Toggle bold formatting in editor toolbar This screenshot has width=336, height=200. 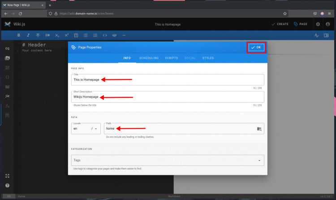[x=19, y=35]
